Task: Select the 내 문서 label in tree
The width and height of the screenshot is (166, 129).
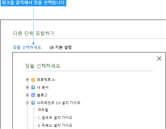Action: (43, 88)
